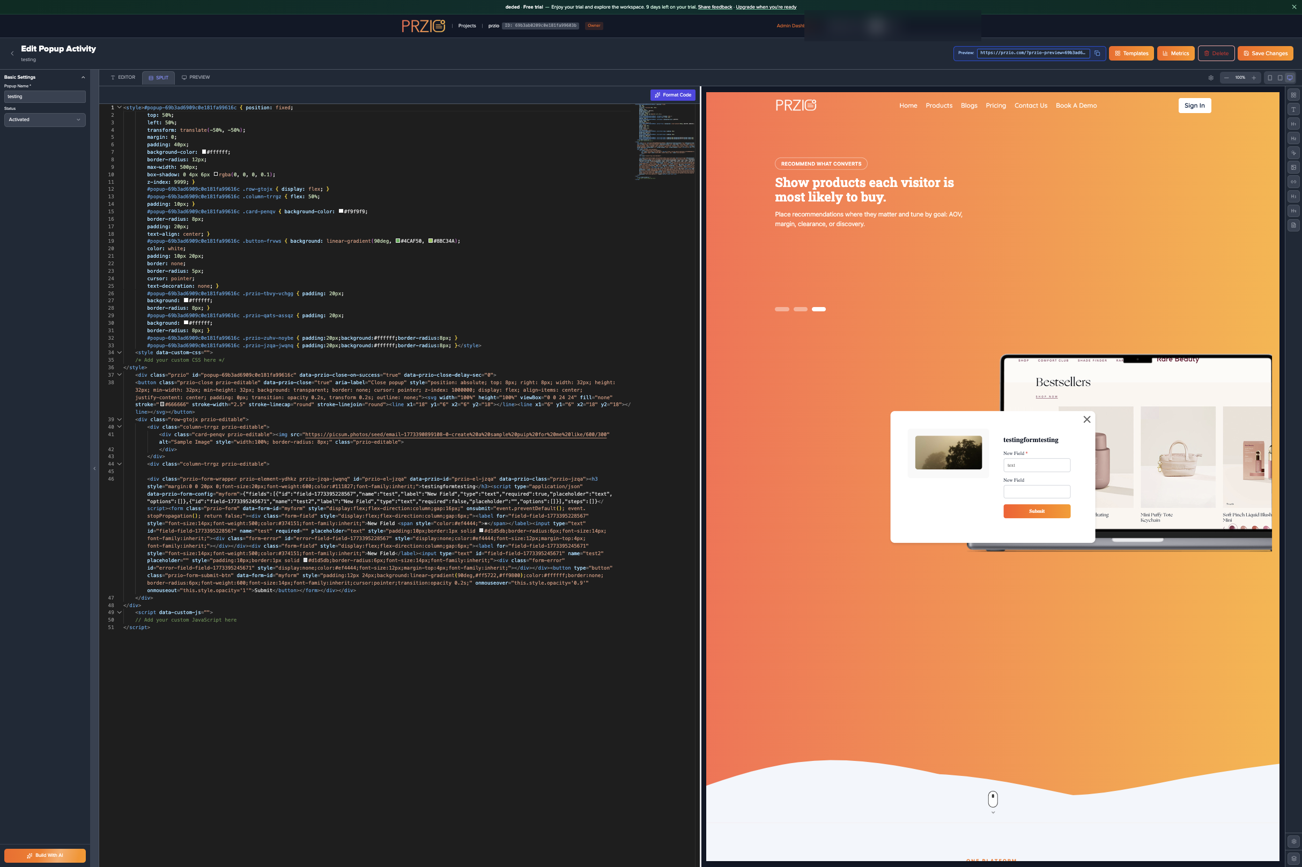Switch preview to desktop device view

click(1290, 78)
